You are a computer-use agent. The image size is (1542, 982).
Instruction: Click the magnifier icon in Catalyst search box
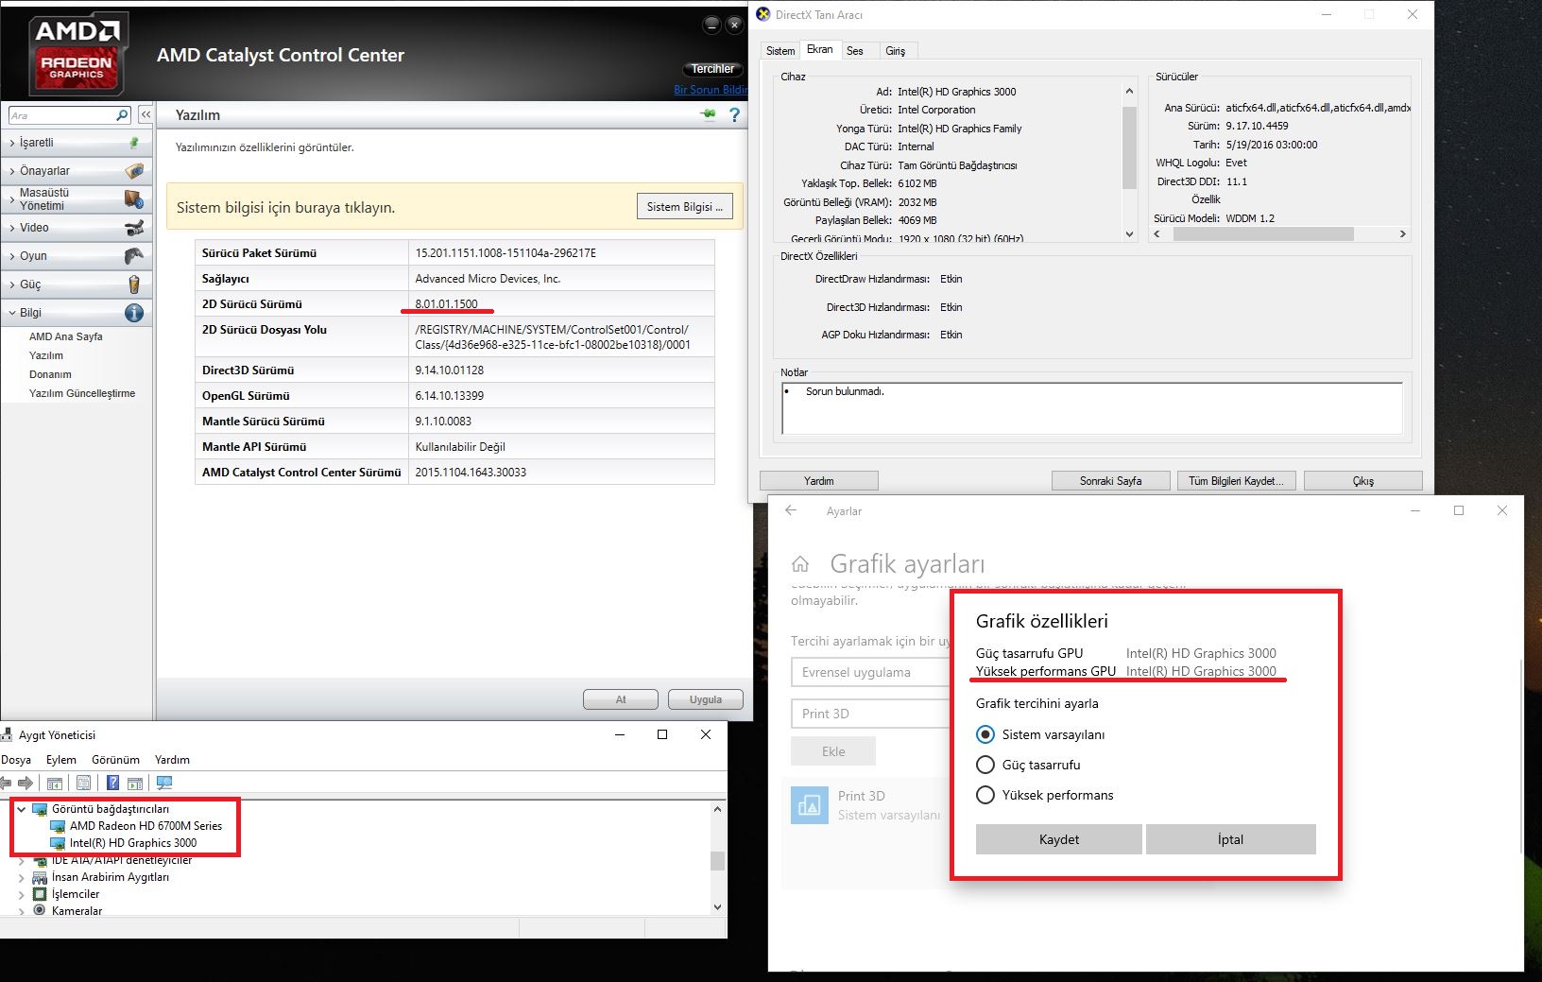[x=122, y=115]
